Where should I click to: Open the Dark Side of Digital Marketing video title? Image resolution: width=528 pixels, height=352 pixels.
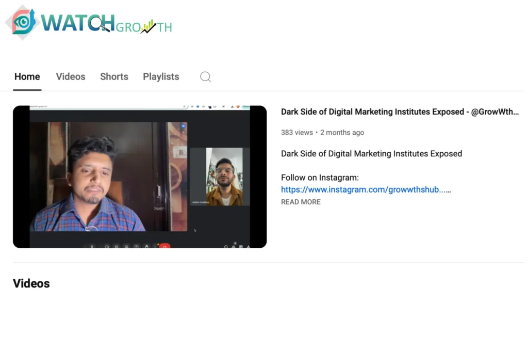400,112
